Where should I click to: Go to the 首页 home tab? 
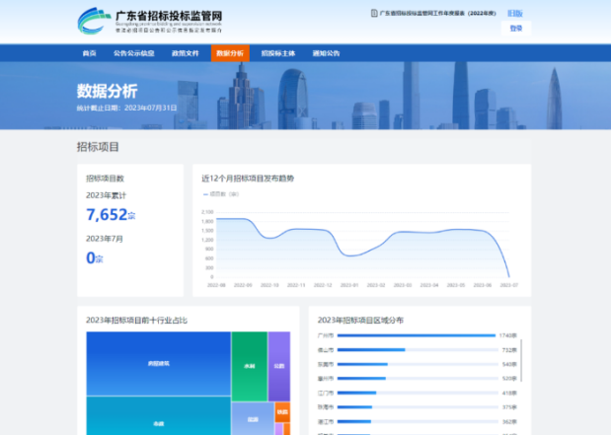pos(90,53)
